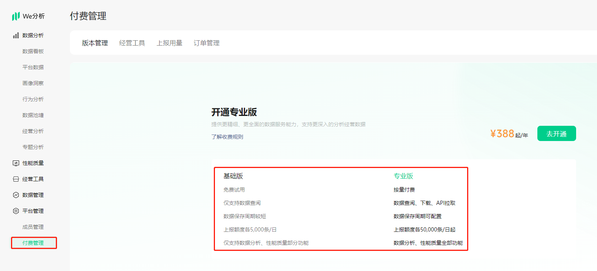Click the 平台管理 gear icon
This screenshot has width=597, height=271.
[x=16, y=211]
